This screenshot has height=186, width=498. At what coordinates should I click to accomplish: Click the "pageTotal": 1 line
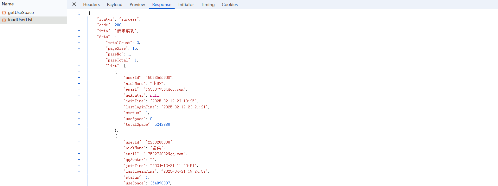tap(122, 60)
